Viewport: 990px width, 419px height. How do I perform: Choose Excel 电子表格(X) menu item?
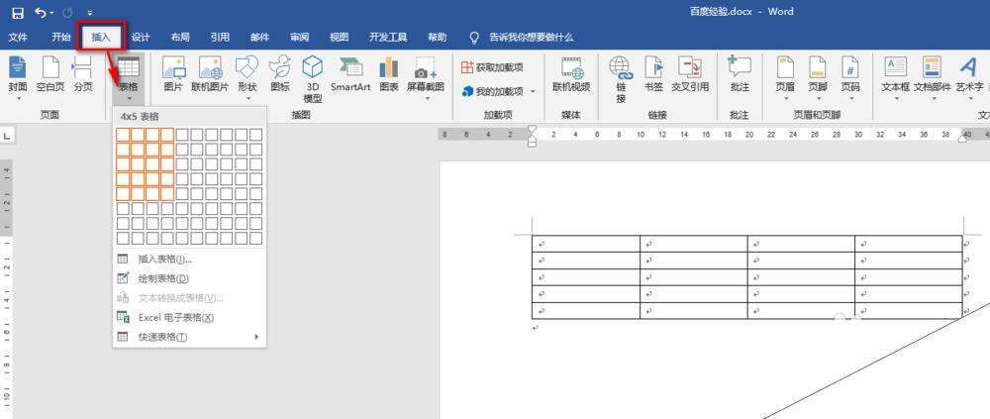point(189,318)
